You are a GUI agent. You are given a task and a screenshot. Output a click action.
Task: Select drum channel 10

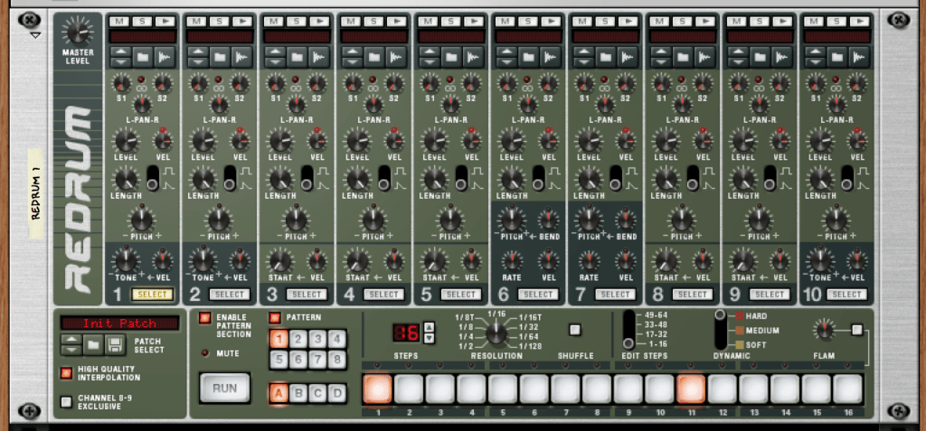[846, 294]
